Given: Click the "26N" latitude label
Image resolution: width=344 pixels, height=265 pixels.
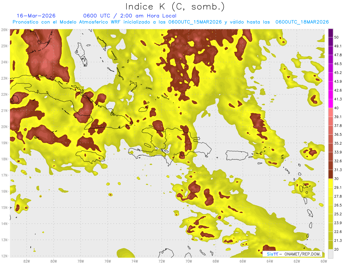Looking at the screenshot, I should (4, 30).
